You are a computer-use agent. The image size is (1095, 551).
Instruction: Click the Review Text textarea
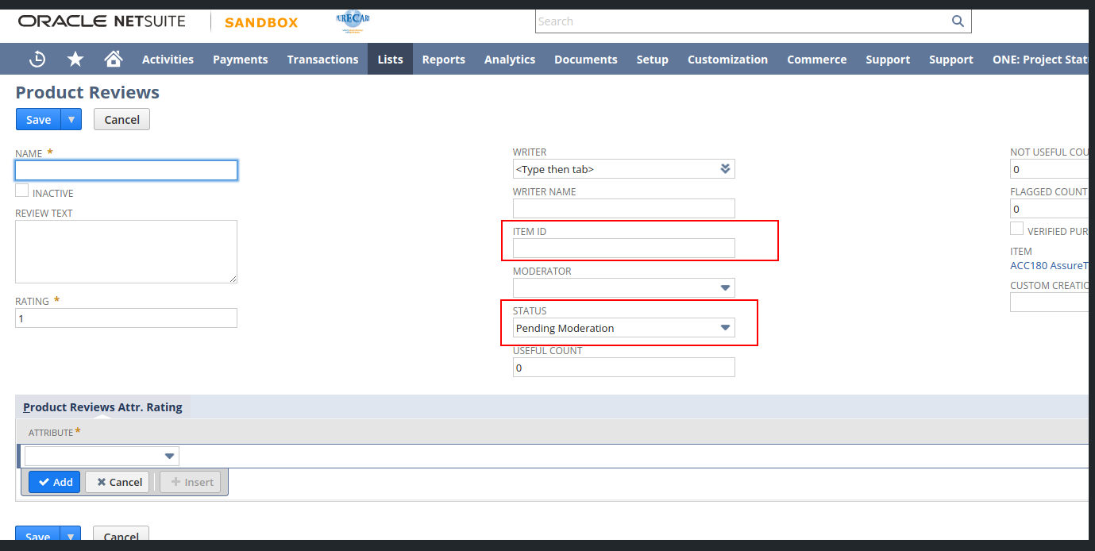(x=126, y=252)
